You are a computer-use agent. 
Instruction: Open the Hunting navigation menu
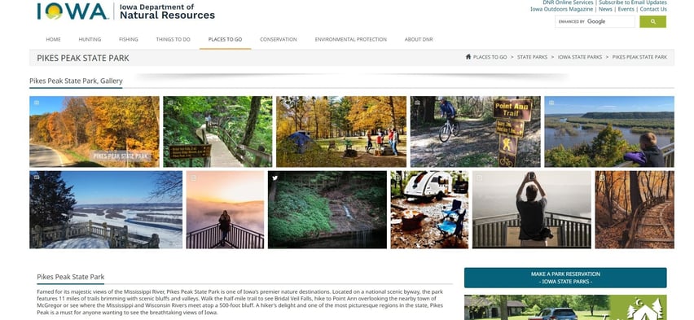[x=90, y=39]
